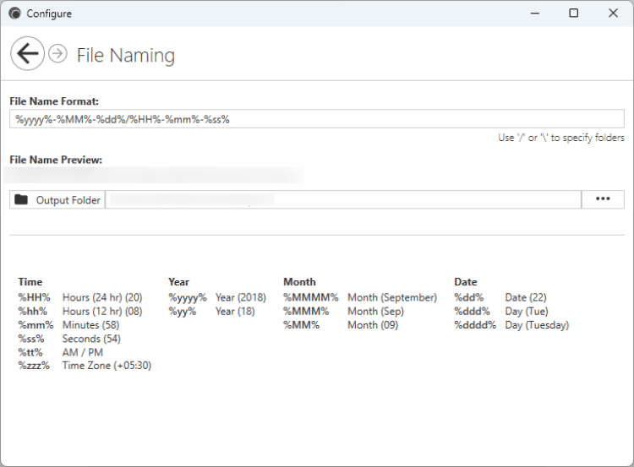Image resolution: width=634 pixels, height=467 pixels.
Task: Choose the %yyyy% four-digit year token
Action: [x=187, y=298]
